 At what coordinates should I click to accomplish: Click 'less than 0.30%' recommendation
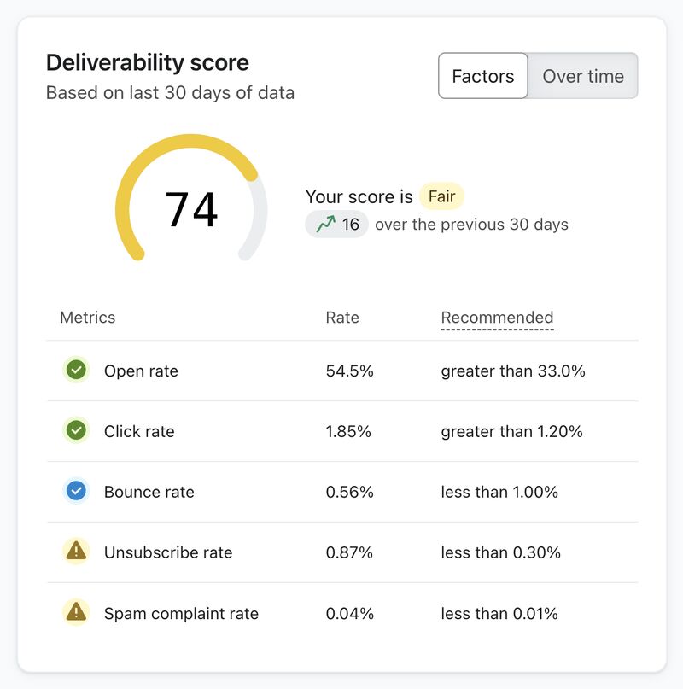[x=500, y=552]
